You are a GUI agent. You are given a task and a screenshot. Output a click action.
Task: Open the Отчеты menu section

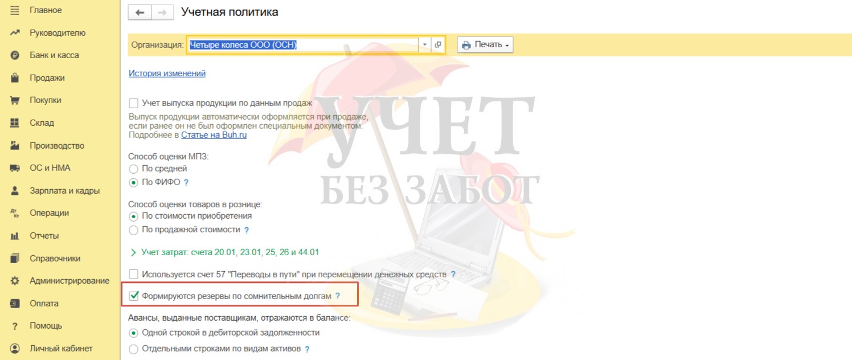pos(44,236)
